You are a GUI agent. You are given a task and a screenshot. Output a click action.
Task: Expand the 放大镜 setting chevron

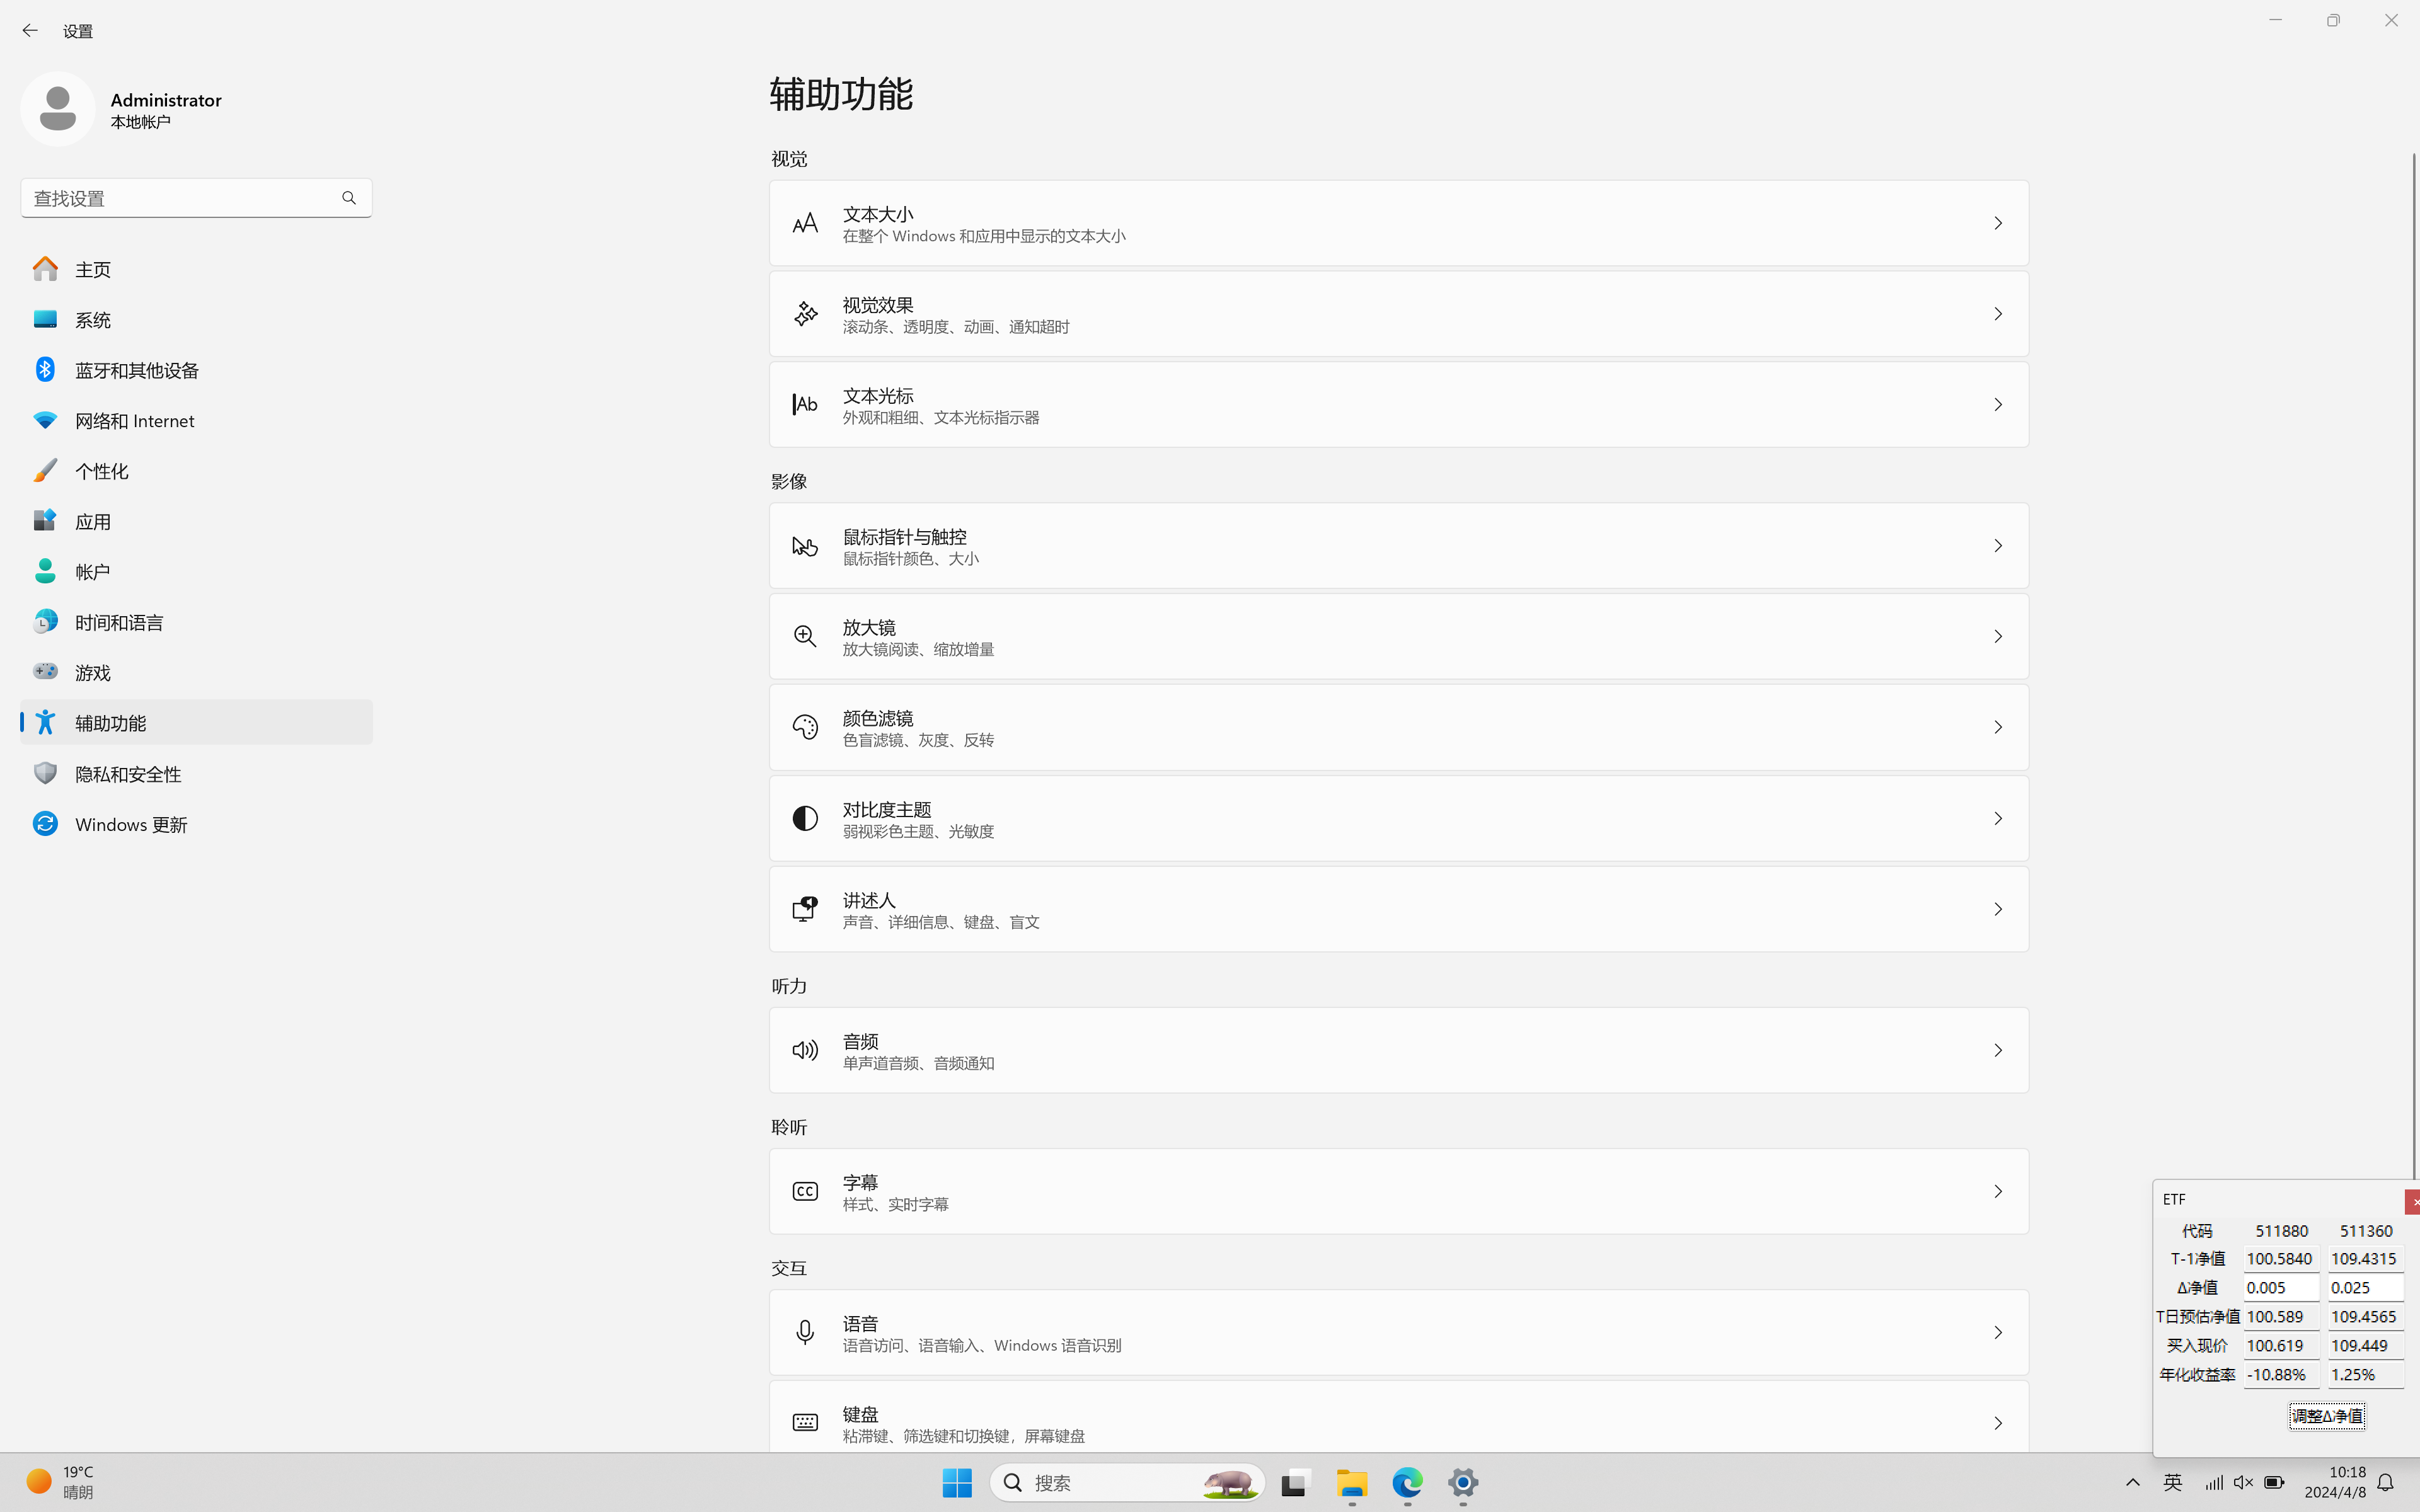pos(1997,637)
